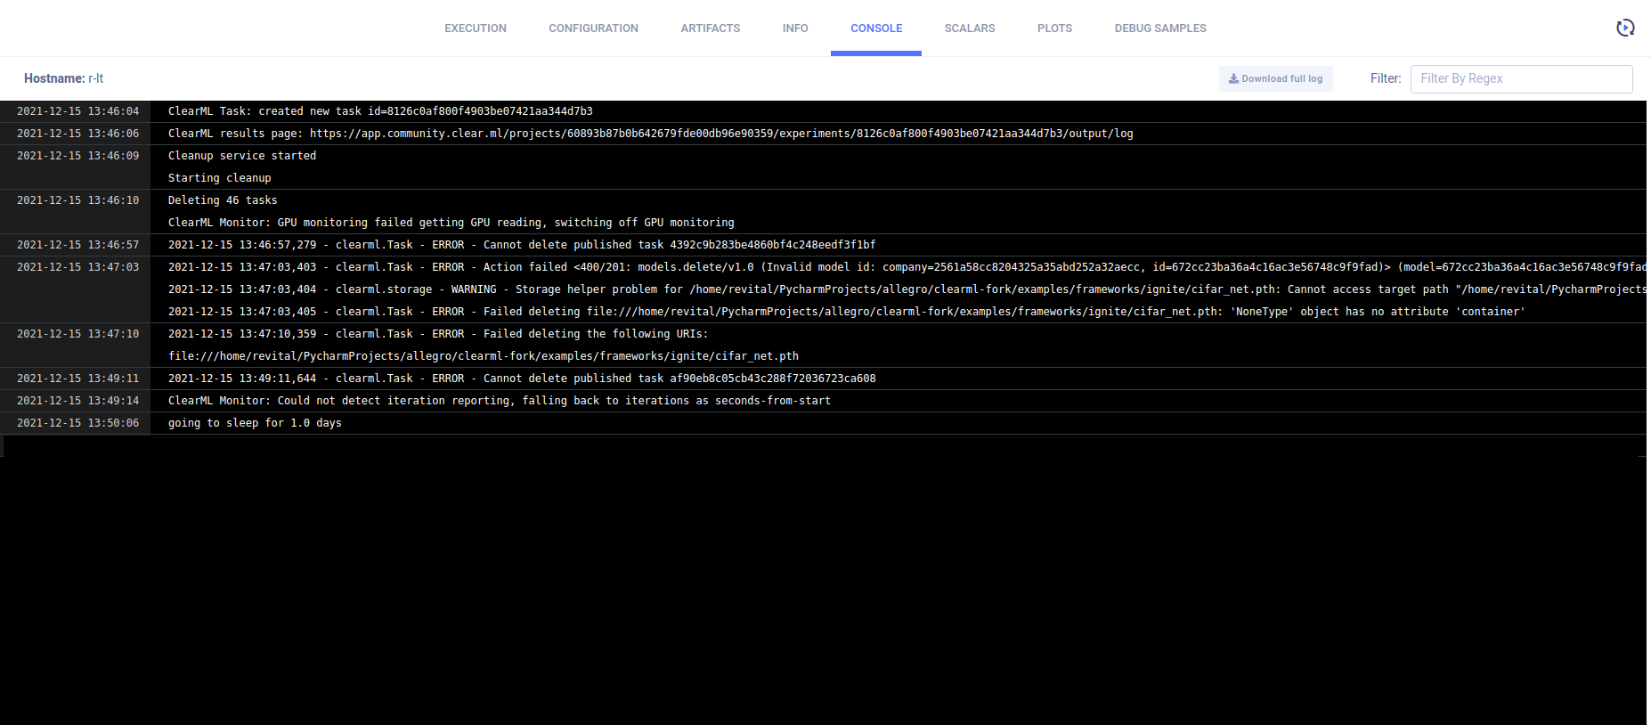Open the Debug Samples tab

coord(1160,29)
